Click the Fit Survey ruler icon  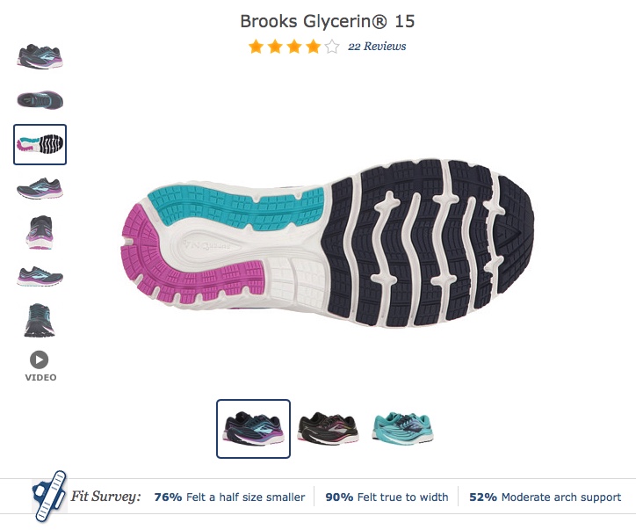(x=49, y=496)
